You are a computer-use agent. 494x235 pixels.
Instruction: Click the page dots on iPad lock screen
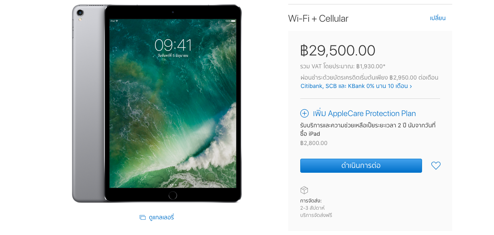tap(173, 185)
